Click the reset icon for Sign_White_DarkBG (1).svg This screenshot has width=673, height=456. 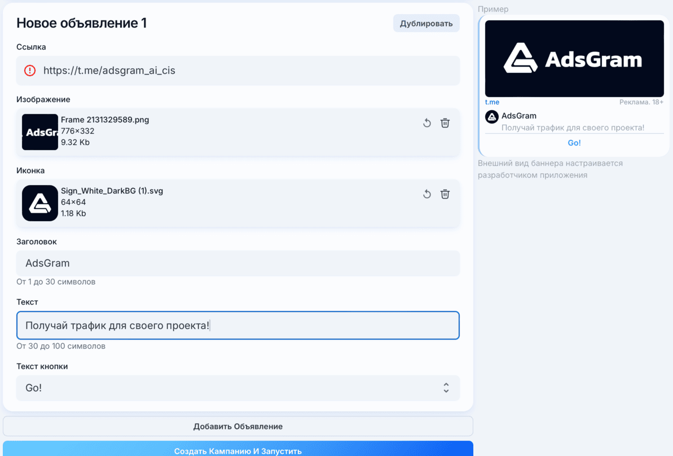point(427,194)
